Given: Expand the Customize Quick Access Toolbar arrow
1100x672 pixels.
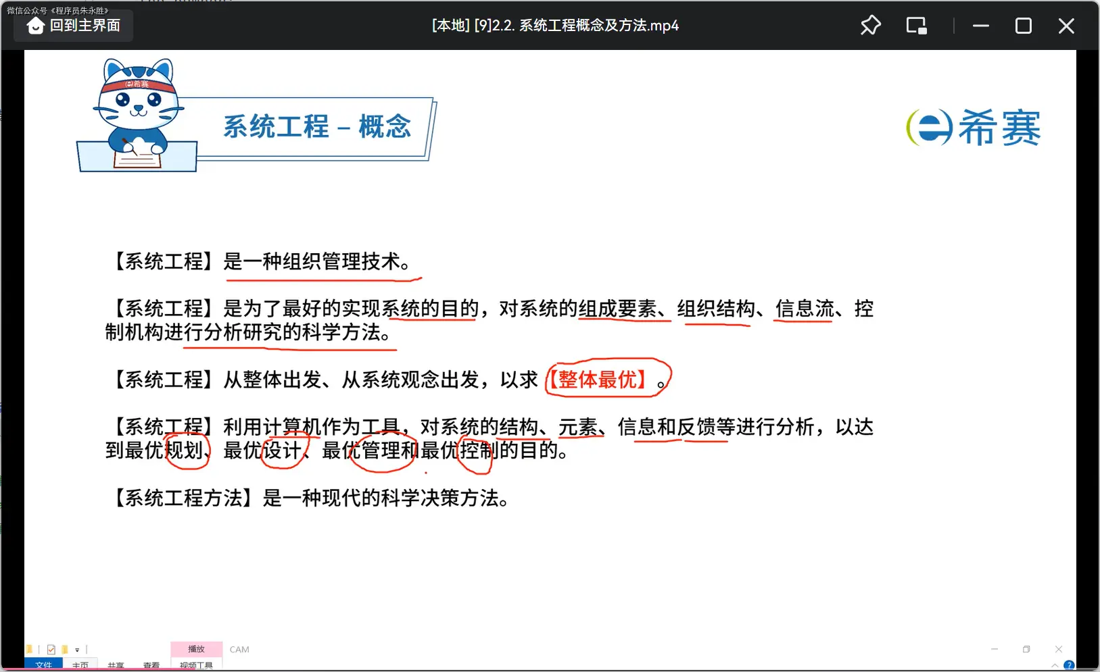Looking at the screenshot, I should pos(77,650).
